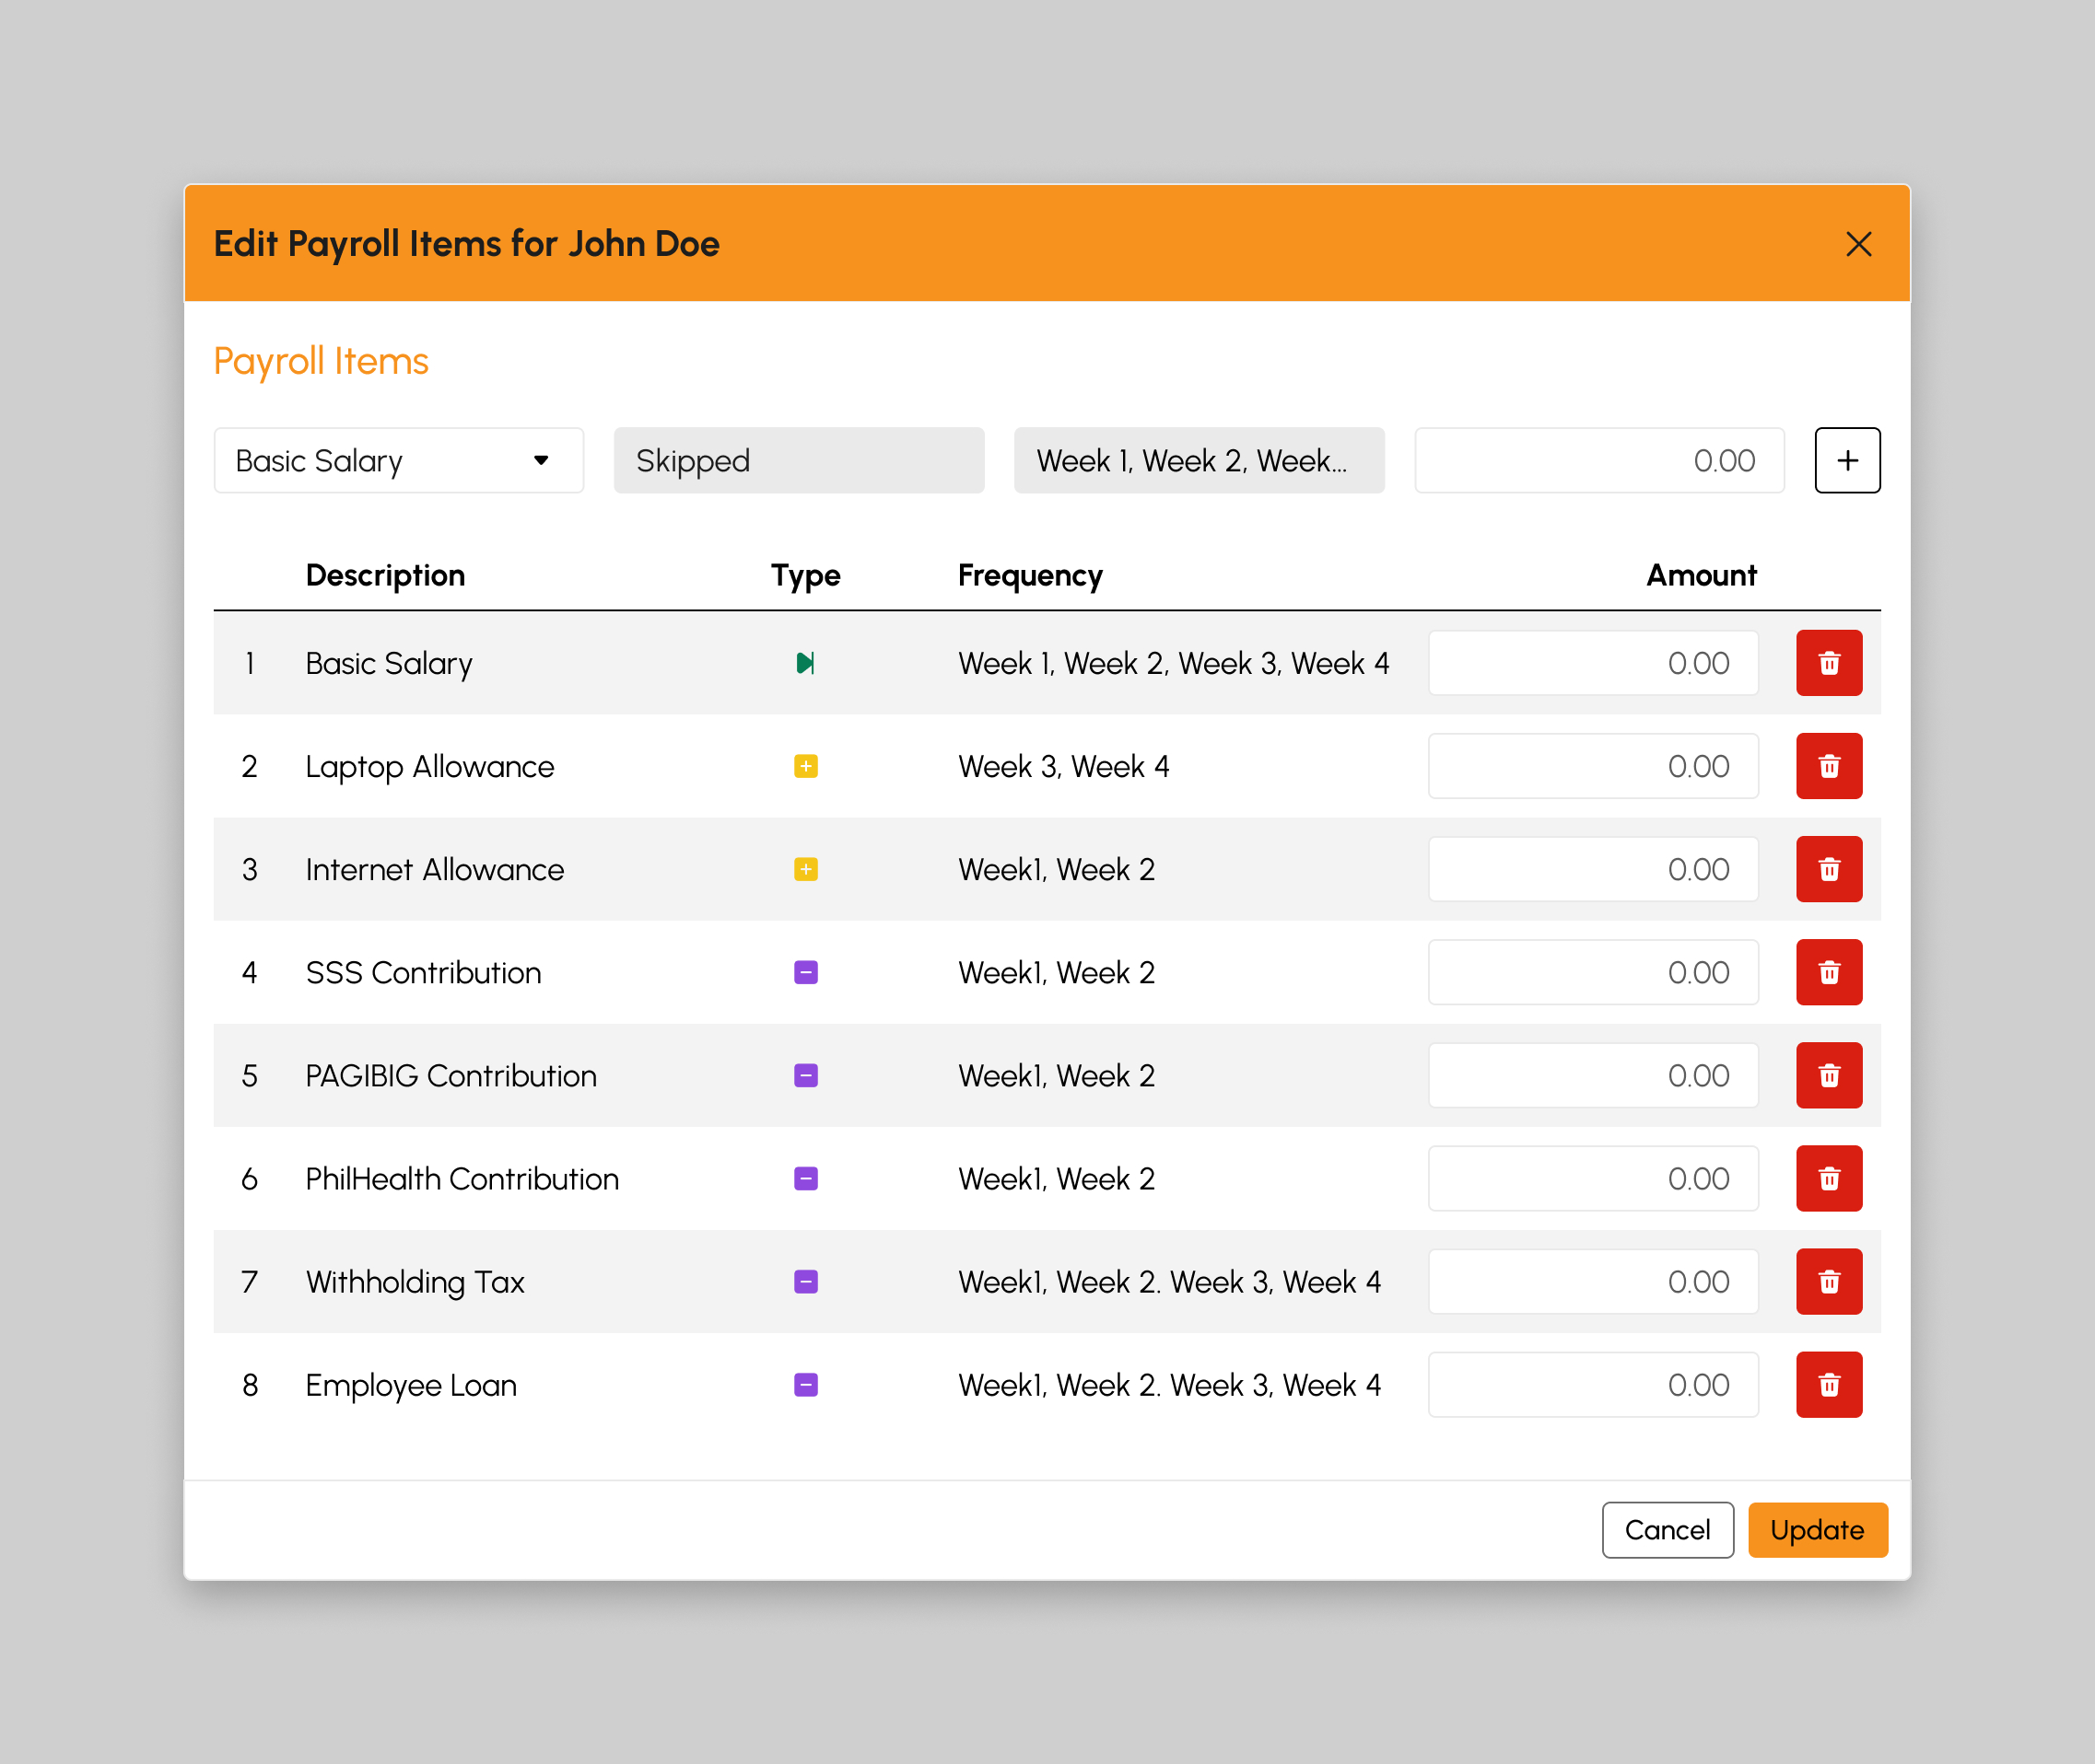
Task: Click the yellow plus icon for Laptop Allowance
Action: 805,766
